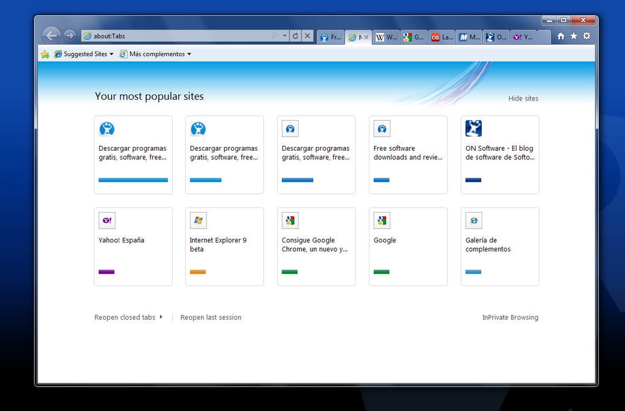The width and height of the screenshot is (625, 411).
Task: Switch to the Last.fm tab
Action: tap(441, 37)
